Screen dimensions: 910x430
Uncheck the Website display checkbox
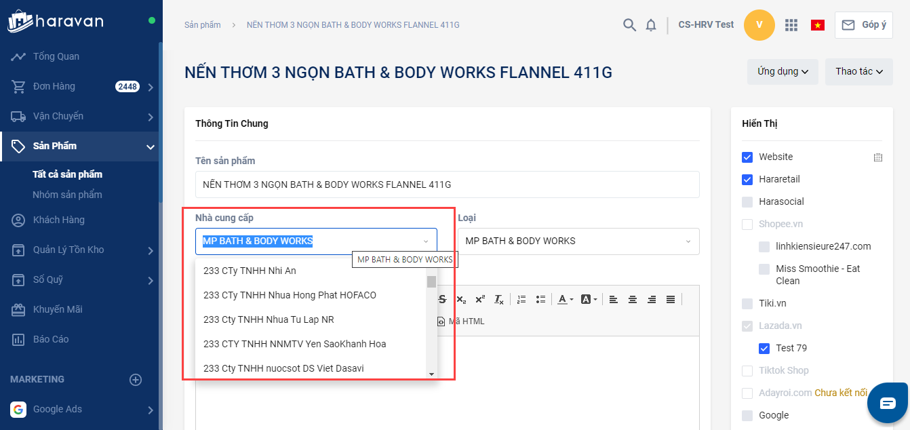(747, 157)
